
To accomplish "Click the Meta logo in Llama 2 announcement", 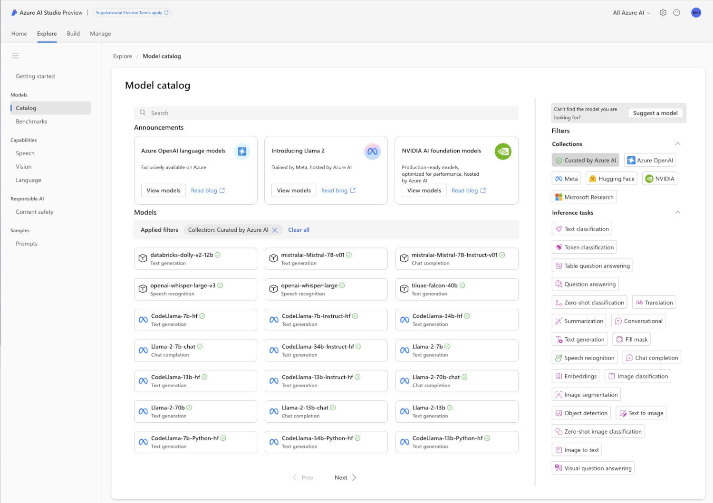I will 372,152.
